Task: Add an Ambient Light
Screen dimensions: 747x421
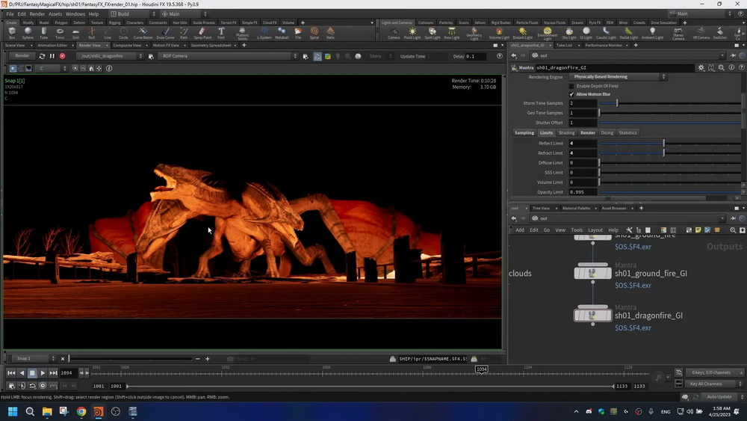Action: coord(652,33)
